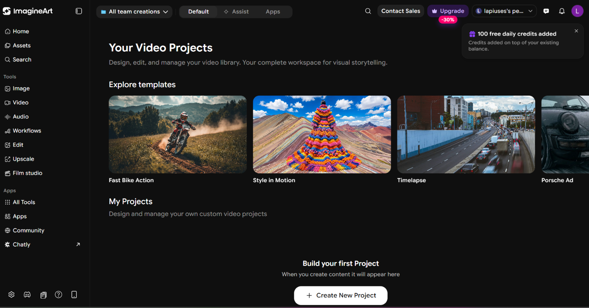Image resolution: width=589 pixels, height=308 pixels.
Task: Click the Create New Project button
Action: coord(341,295)
